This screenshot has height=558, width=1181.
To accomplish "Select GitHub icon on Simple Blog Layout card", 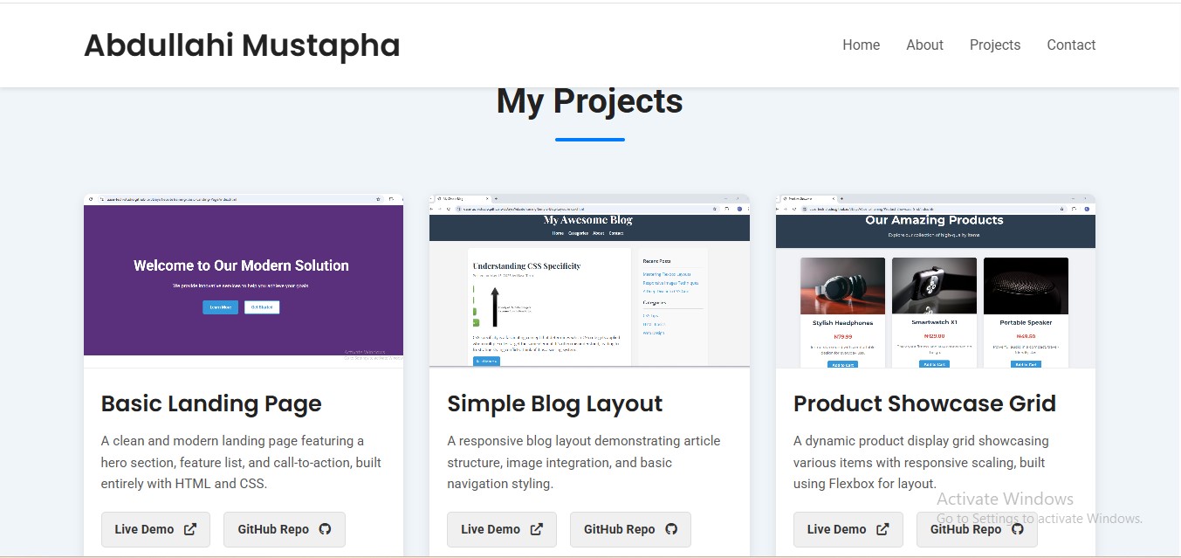I will (x=669, y=529).
